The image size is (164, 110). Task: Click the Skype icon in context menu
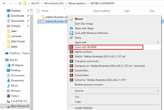[71, 28]
